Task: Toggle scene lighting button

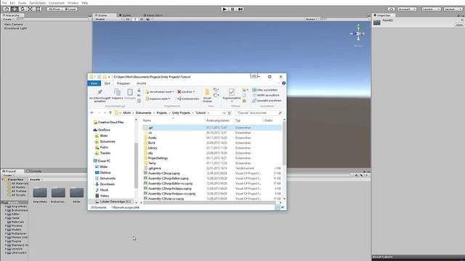Action: pos(135,20)
